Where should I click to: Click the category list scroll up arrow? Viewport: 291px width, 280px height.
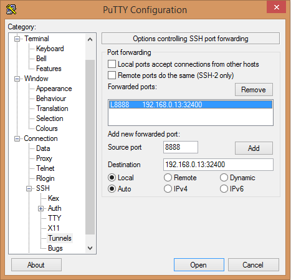coord(90,39)
